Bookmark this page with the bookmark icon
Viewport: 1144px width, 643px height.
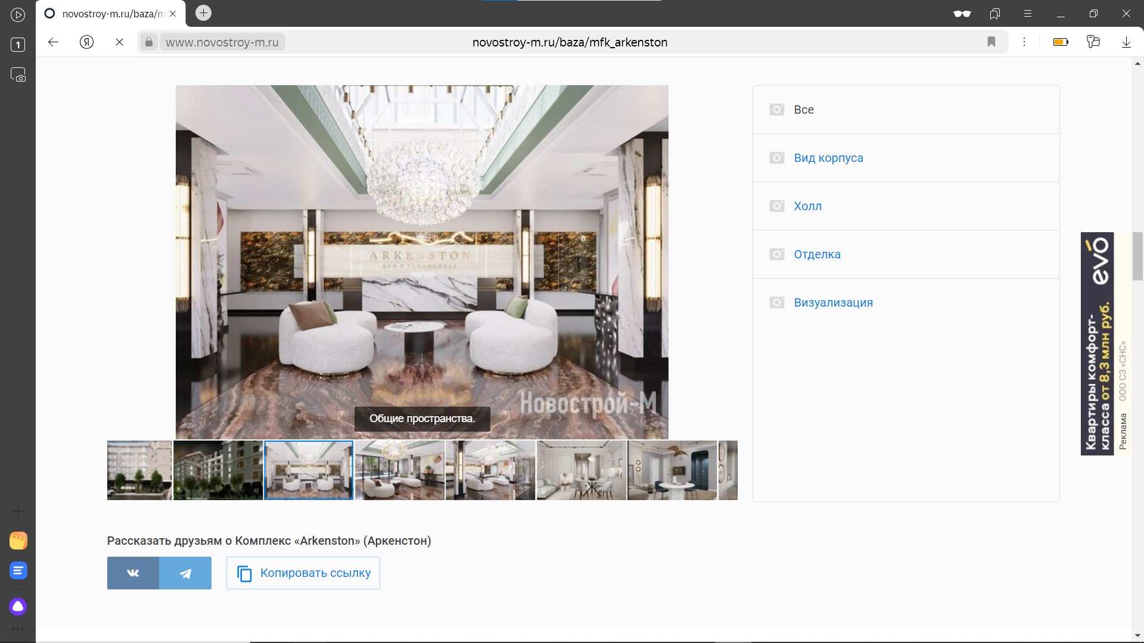pyautogui.click(x=991, y=42)
